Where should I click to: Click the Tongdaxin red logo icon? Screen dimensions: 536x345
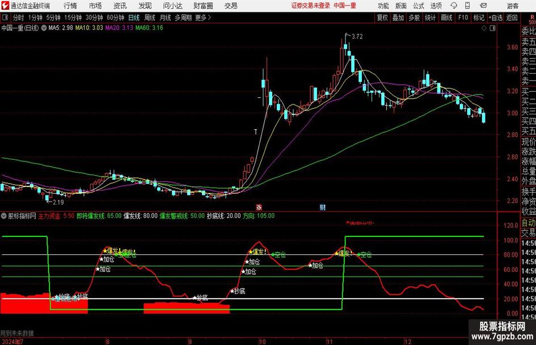pos(5,6)
